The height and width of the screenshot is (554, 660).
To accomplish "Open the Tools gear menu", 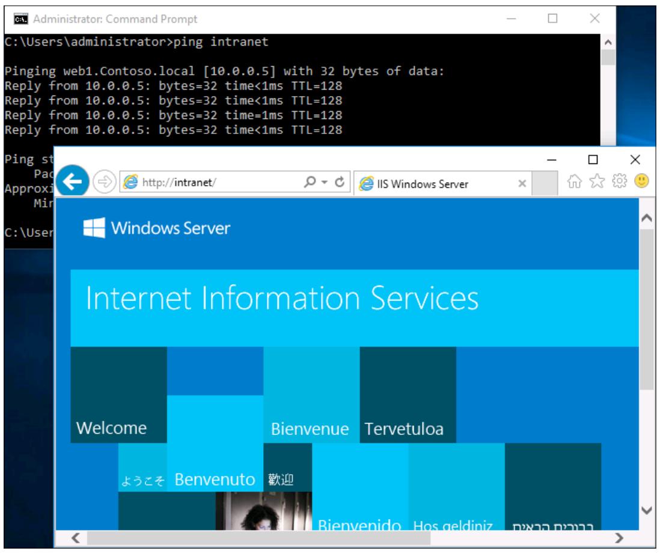I will (x=619, y=181).
